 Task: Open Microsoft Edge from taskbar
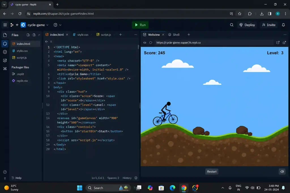[172, 188]
